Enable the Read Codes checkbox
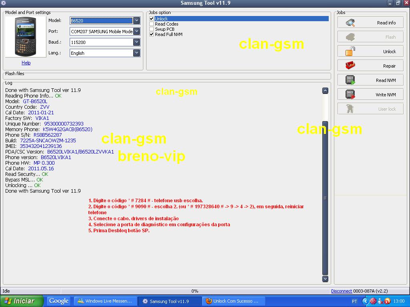This screenshot has height=307, width=410. pos(151,24)
